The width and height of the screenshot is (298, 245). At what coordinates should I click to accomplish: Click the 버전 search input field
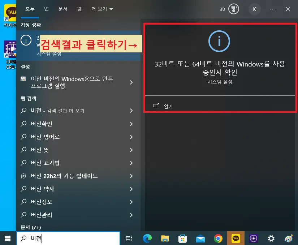click(x=69, y=238)
